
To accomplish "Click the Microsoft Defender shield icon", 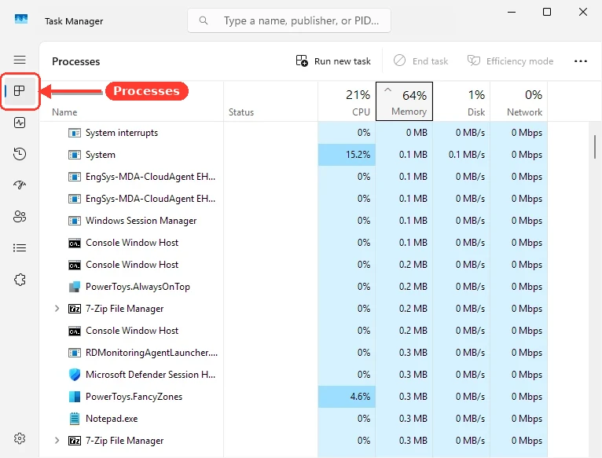I will [x=75, y=375].
